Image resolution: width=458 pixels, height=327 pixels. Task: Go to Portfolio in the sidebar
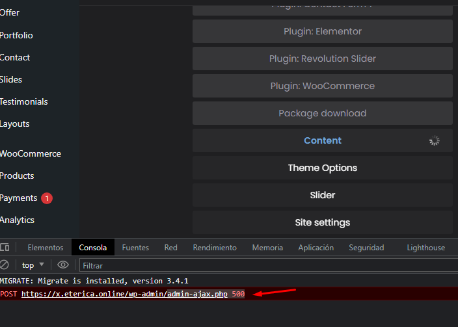[16, 35]
